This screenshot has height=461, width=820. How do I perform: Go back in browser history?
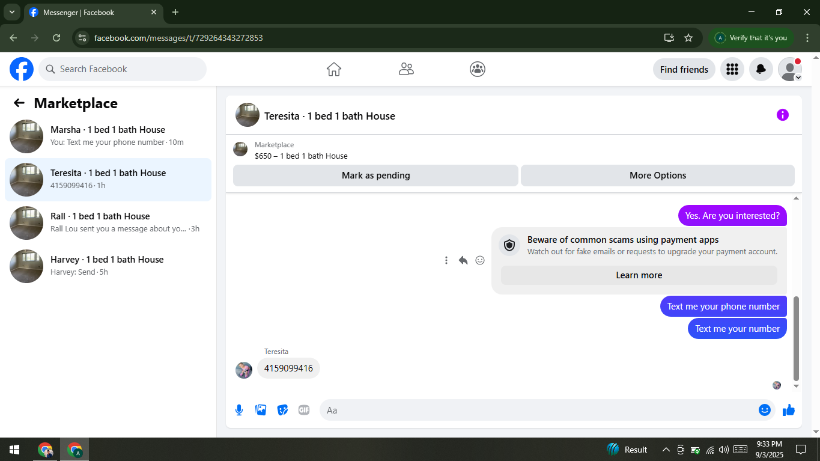click(13, 38)
